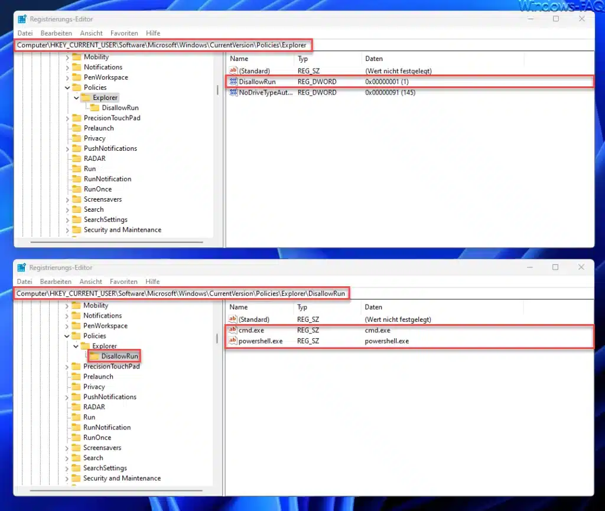Click the address bar path in upper window
The image size is (605, 511).
click(162, 45)
